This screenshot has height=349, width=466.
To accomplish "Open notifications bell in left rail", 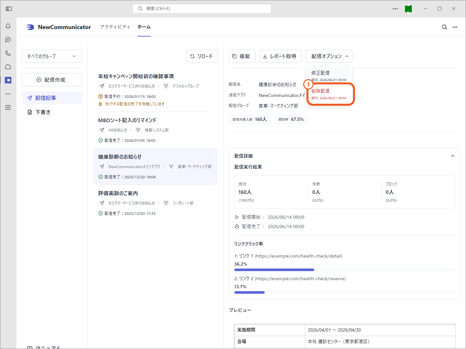I will 8,26.
